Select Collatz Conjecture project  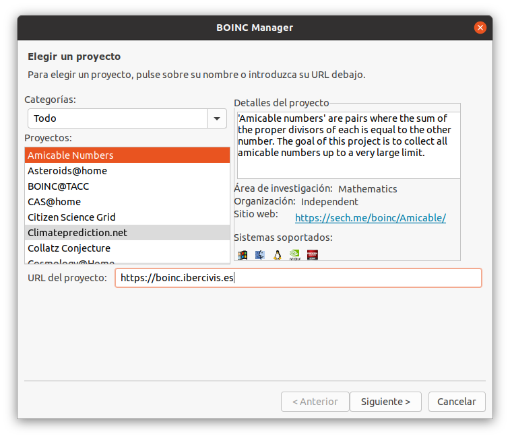127,248
